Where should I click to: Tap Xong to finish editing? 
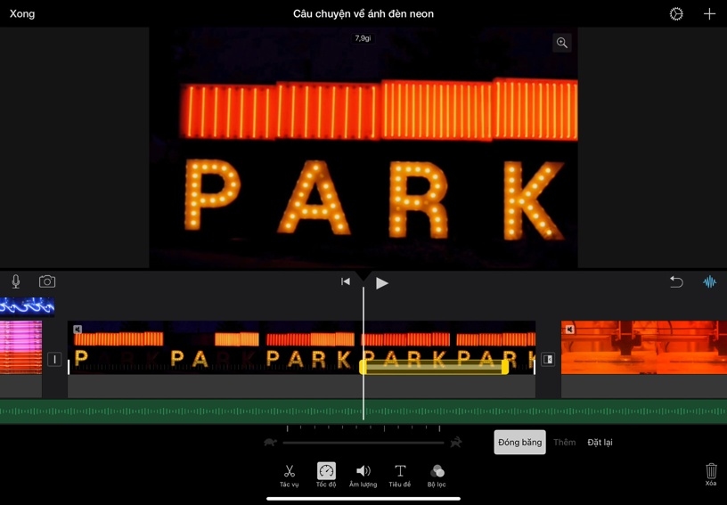[22, 14]
